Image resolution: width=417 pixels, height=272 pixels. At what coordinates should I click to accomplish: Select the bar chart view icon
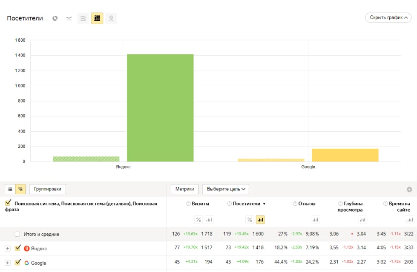(97, 18)
